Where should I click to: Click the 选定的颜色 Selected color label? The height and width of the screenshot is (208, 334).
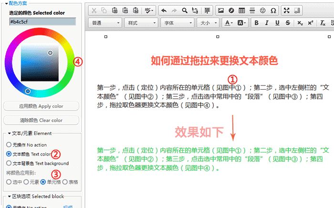(37, 13)
